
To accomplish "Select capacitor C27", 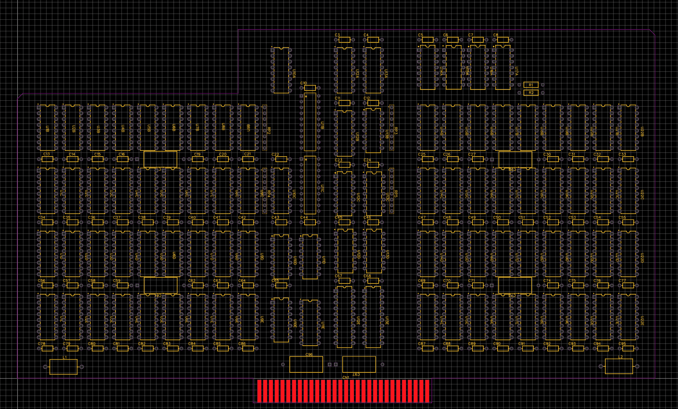I will [478, 159].
